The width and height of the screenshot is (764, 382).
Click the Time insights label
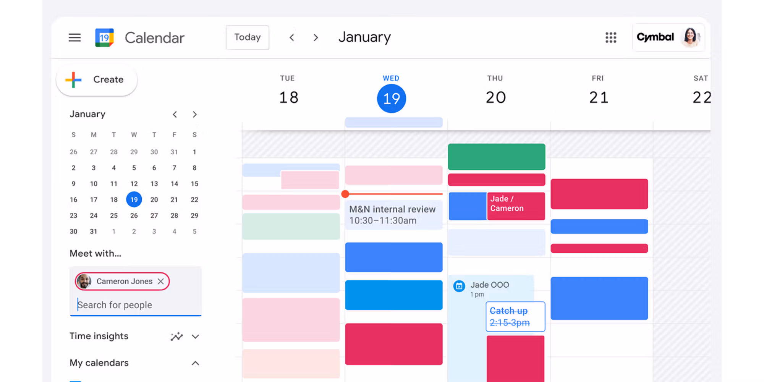click(x=99, y=336)
